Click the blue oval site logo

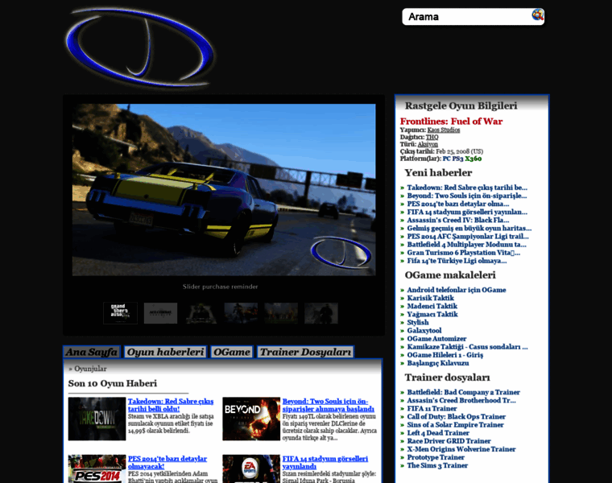(x=140, y=47)
